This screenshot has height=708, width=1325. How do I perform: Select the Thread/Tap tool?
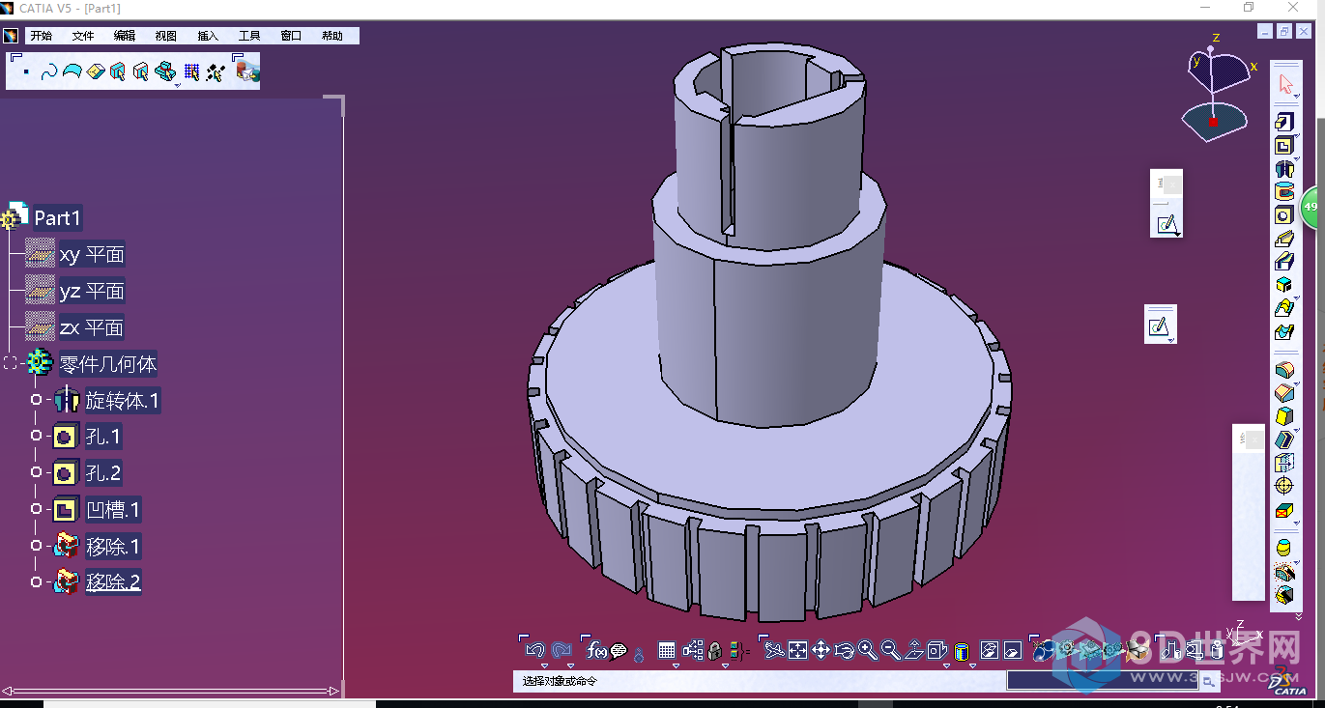tap(1283, 486)
